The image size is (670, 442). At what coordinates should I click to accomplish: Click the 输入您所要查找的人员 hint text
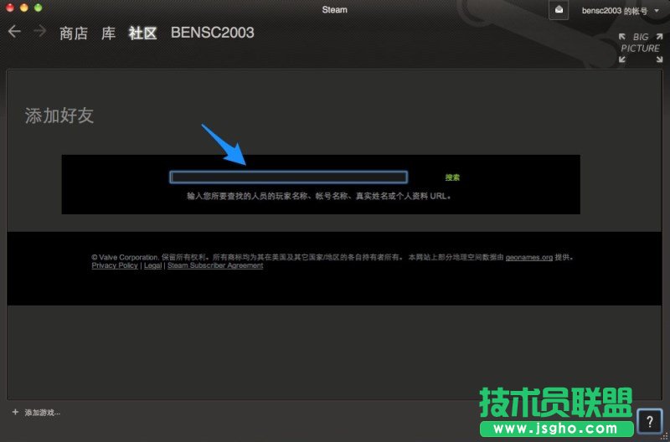click(x=319, y=197)
